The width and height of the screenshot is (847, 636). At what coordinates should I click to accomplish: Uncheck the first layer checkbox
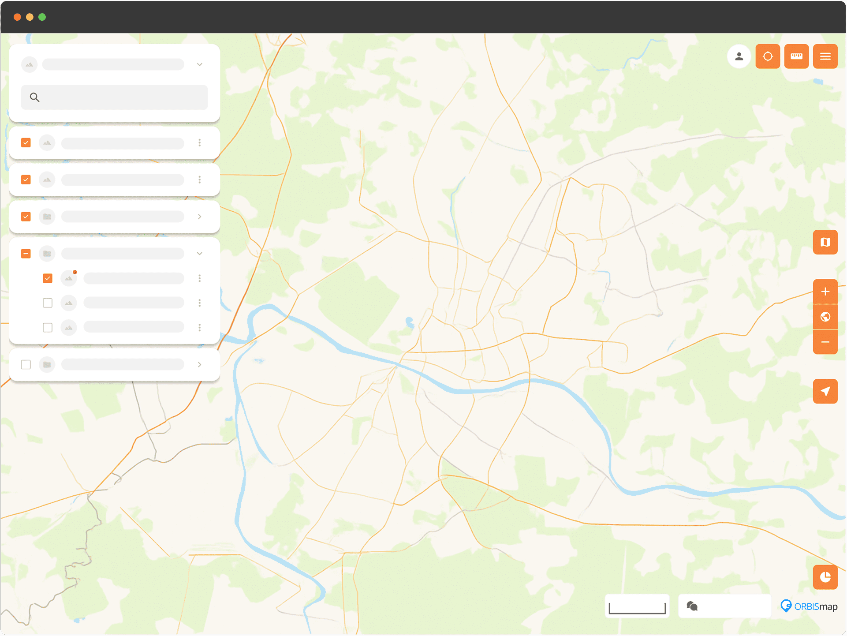(26, 142)
